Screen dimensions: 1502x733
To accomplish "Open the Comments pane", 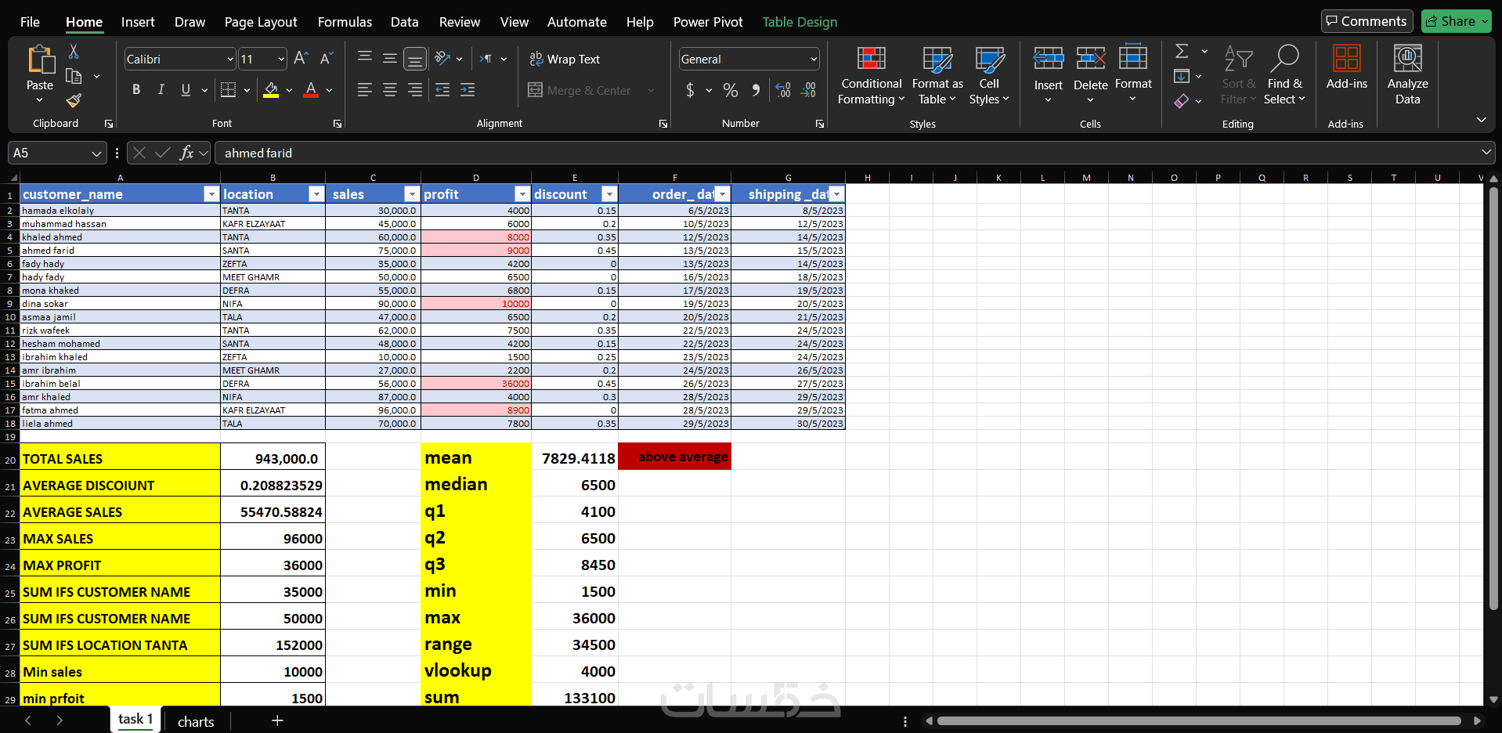I will [x=1367, y=21].
